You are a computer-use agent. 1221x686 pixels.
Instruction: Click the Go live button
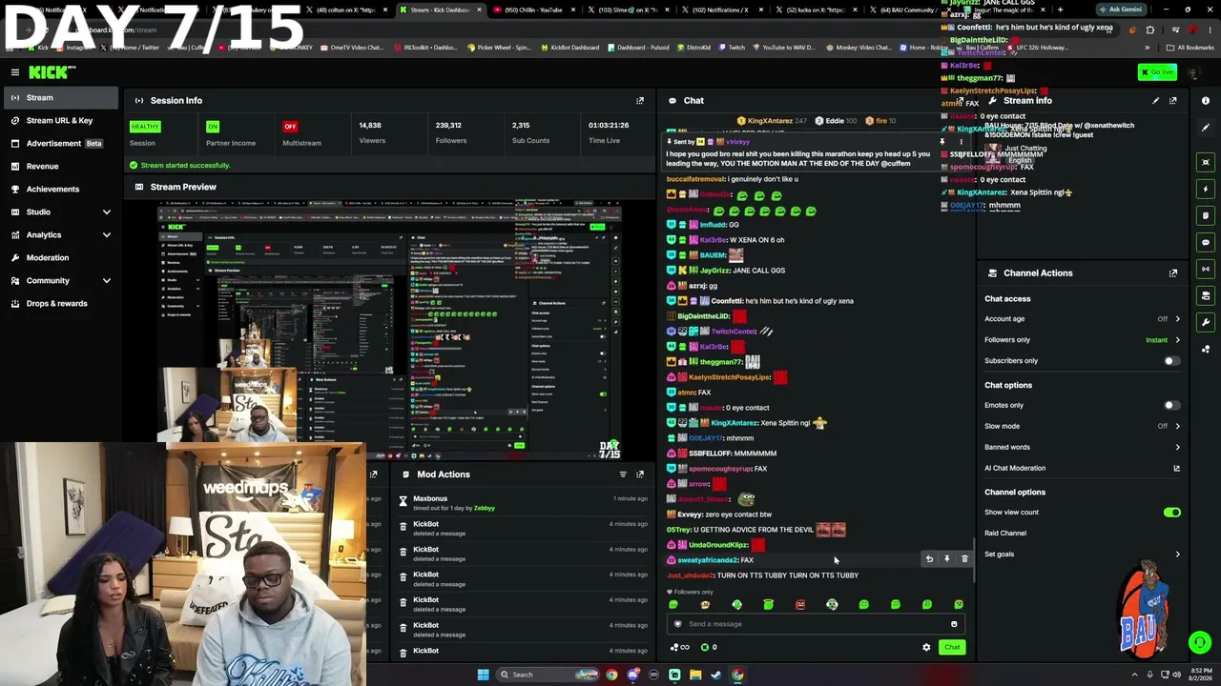(x=1157, y=72)
